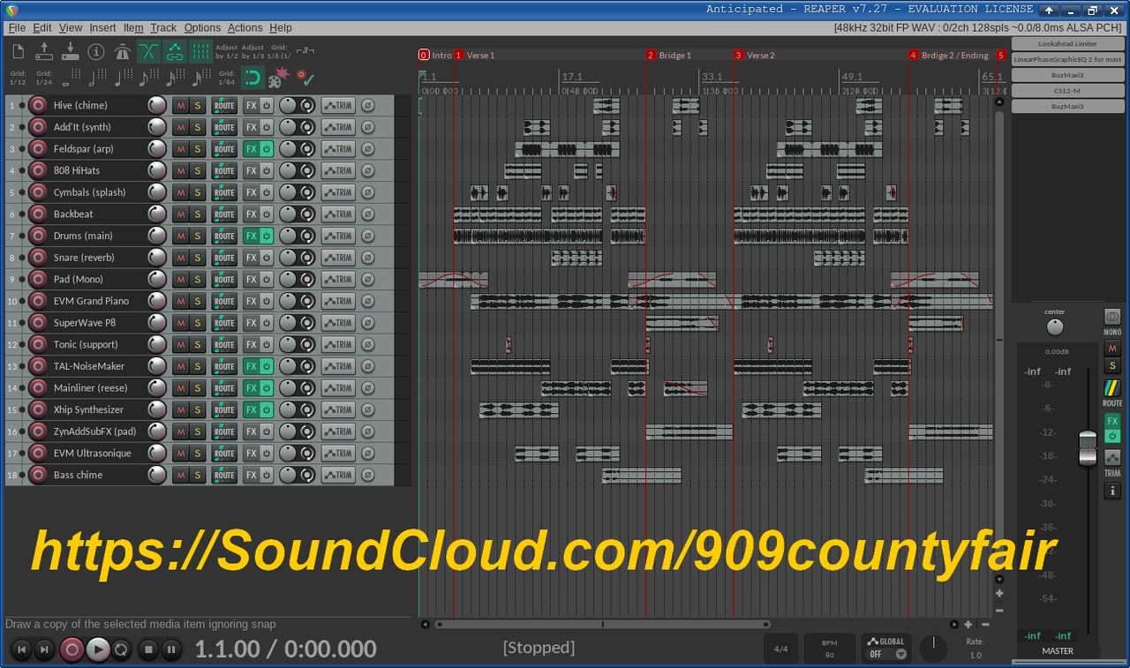Bypass FX on TAL-NoiseMaker track

click(x=267, y=366)
